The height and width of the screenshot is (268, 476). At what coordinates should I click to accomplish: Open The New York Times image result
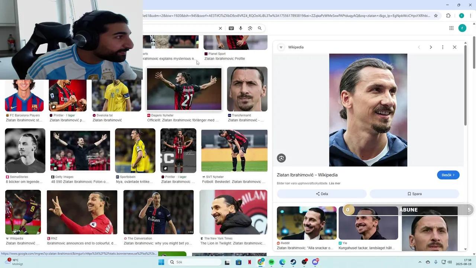coord(233,212)
